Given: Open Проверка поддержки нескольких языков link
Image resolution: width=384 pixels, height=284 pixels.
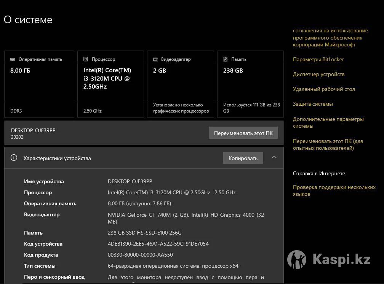Looking at the screenshot, I should pos(334,190).
